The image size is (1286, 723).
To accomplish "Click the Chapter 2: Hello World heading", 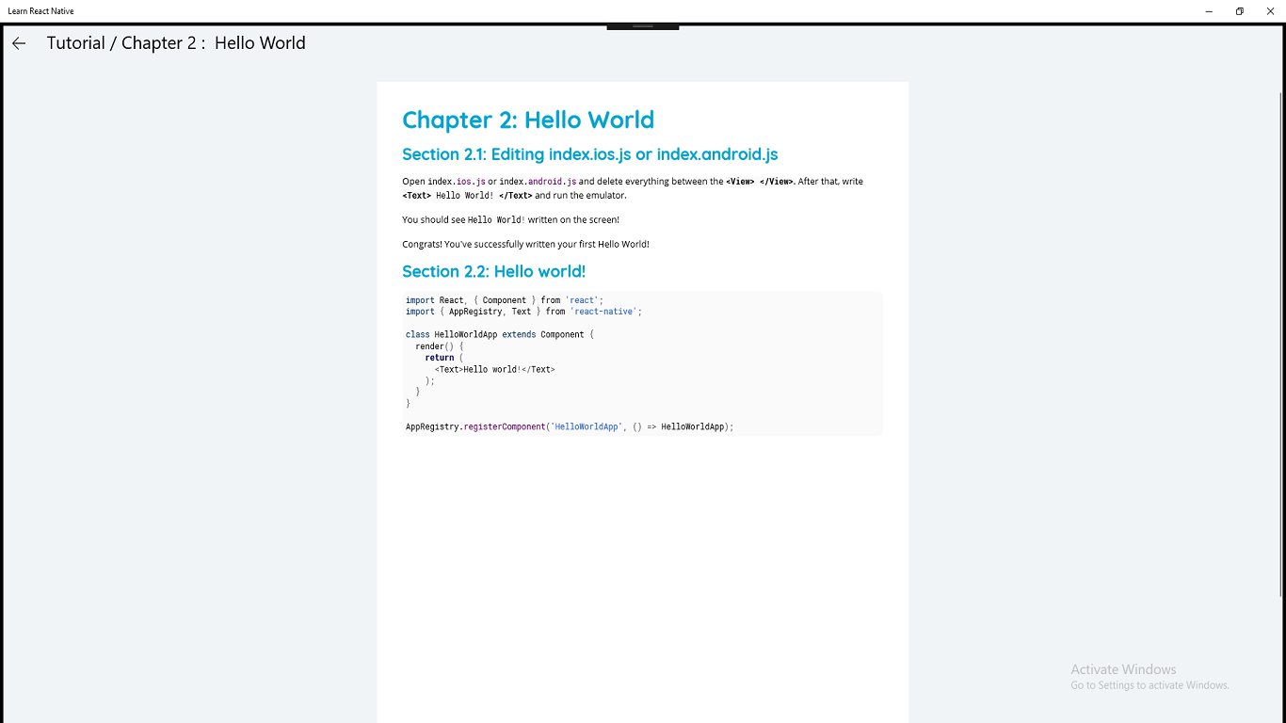I will coord(528,120).
